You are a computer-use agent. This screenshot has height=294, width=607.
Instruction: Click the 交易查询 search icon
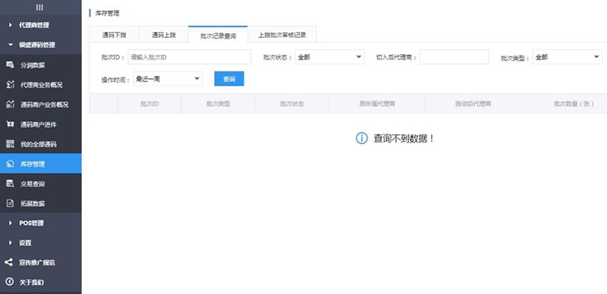click(11, 183)
